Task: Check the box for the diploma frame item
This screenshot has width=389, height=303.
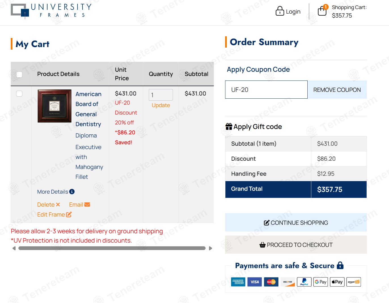Action: click(x=19, y=94)
